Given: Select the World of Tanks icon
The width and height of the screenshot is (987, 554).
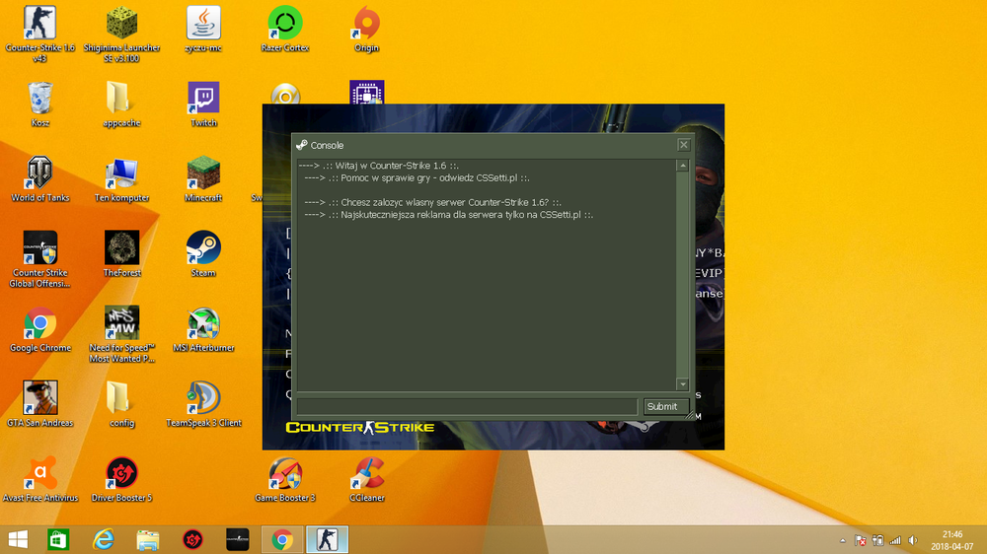Looking at the screenshot, I should click(40, 179).
